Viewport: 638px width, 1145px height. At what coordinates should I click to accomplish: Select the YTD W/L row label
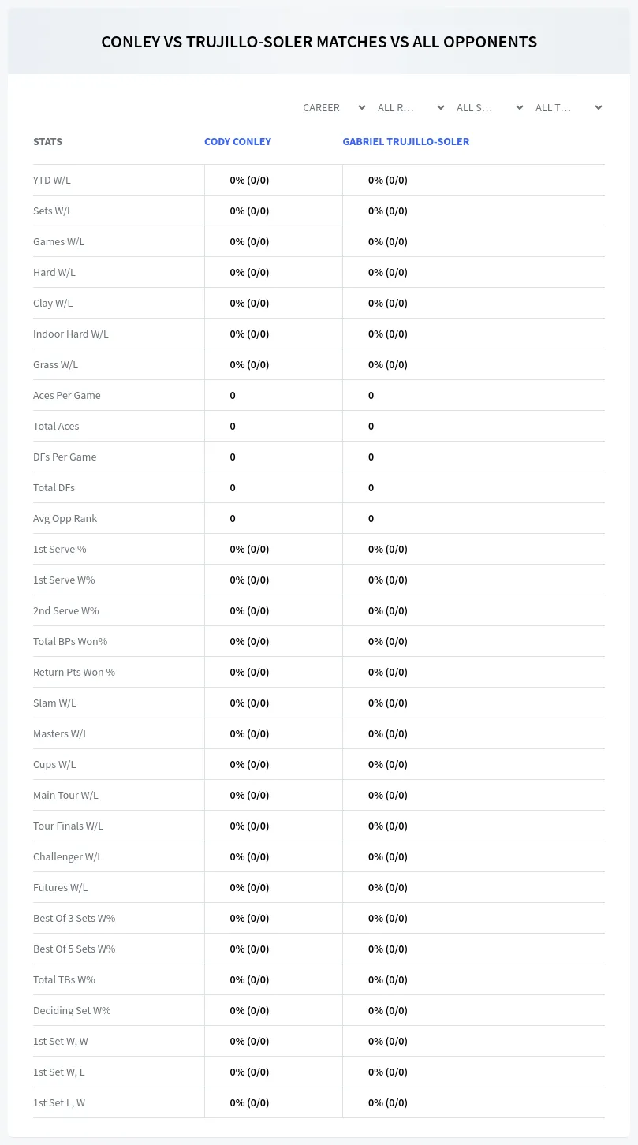[52, 180]
